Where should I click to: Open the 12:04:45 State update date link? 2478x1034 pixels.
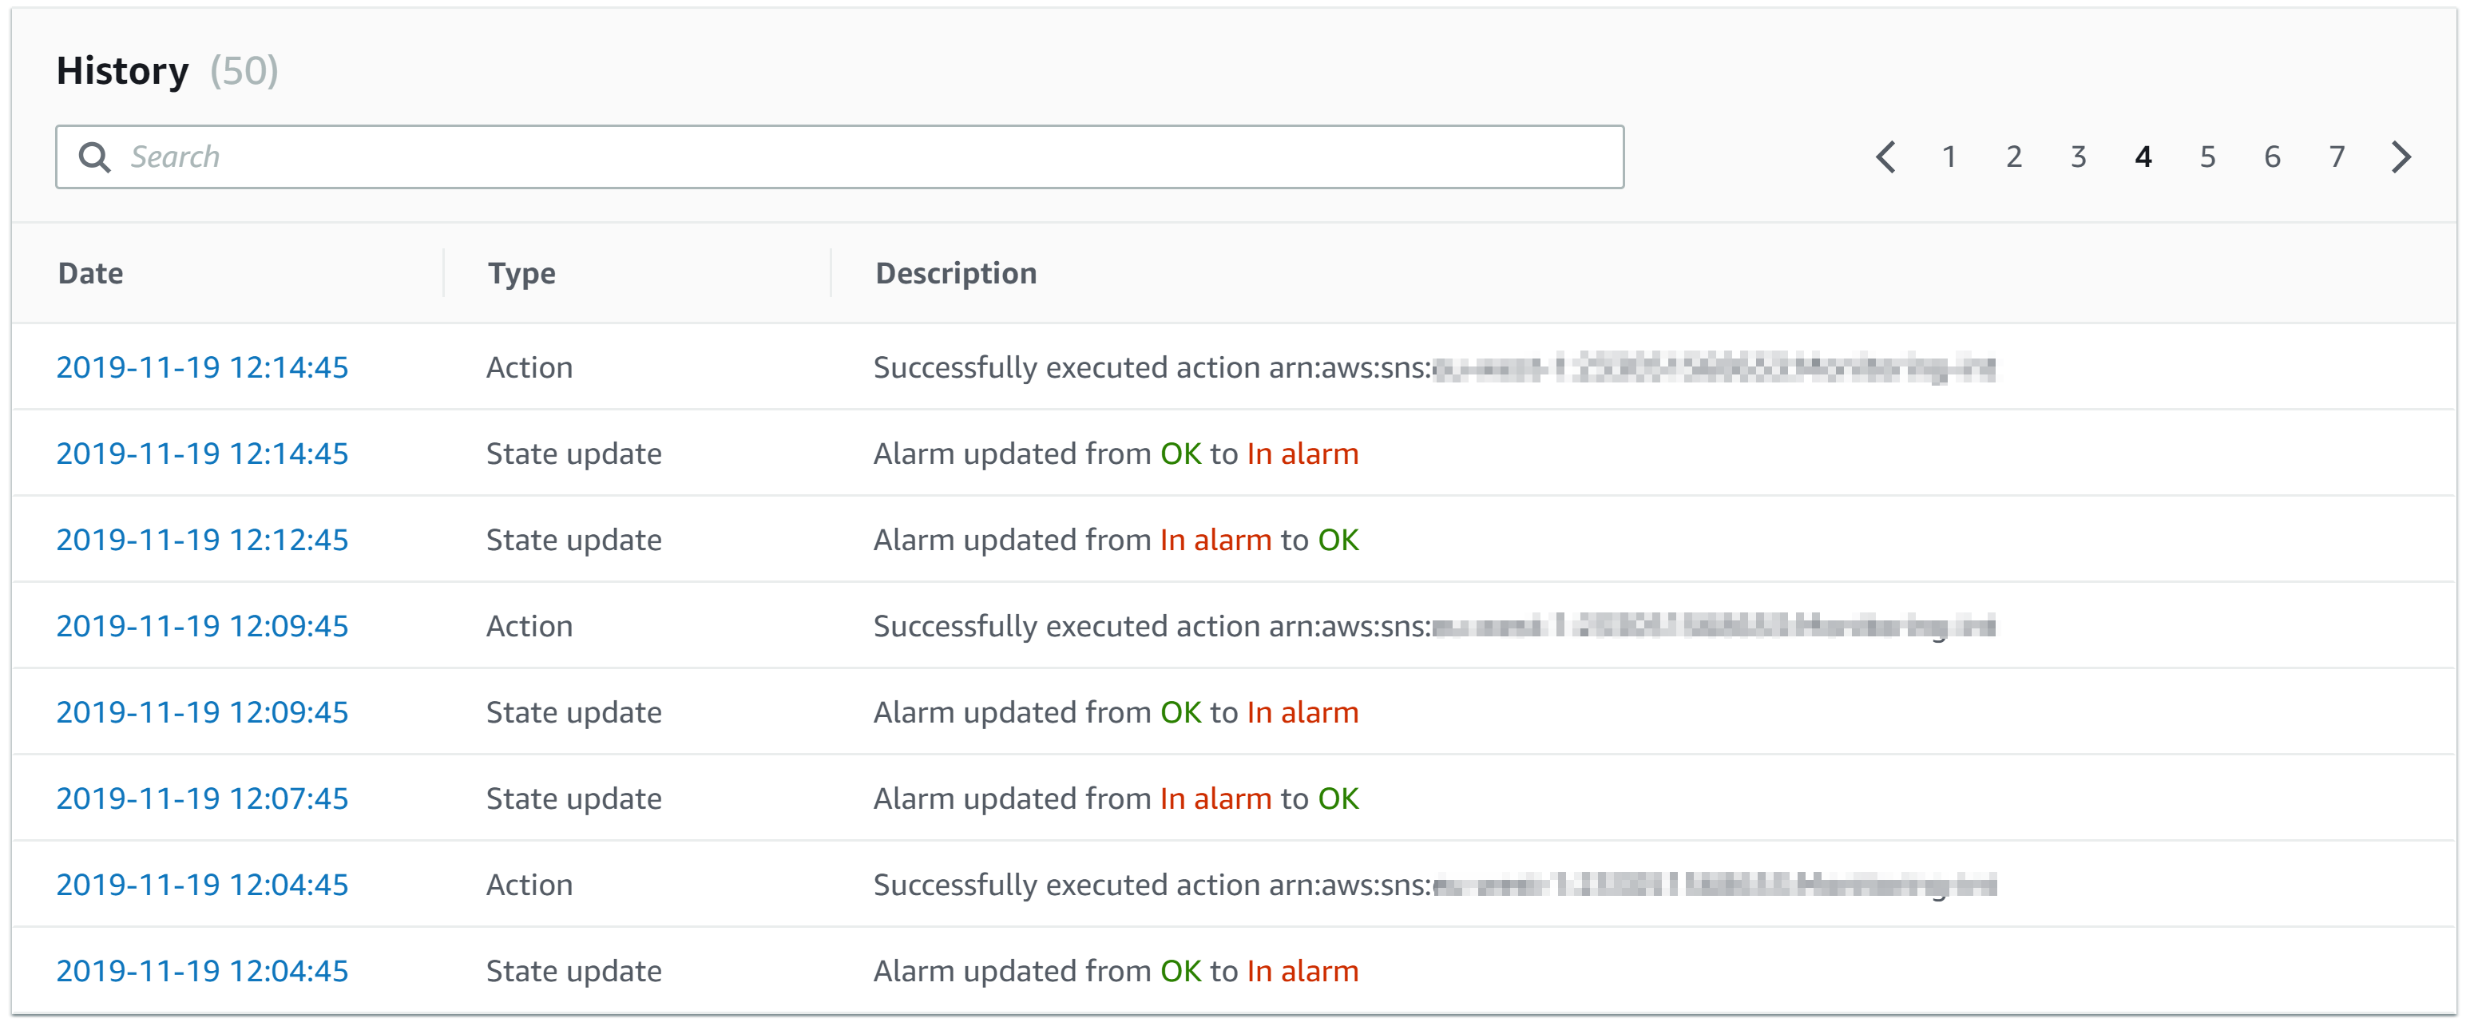pos(202,970)
